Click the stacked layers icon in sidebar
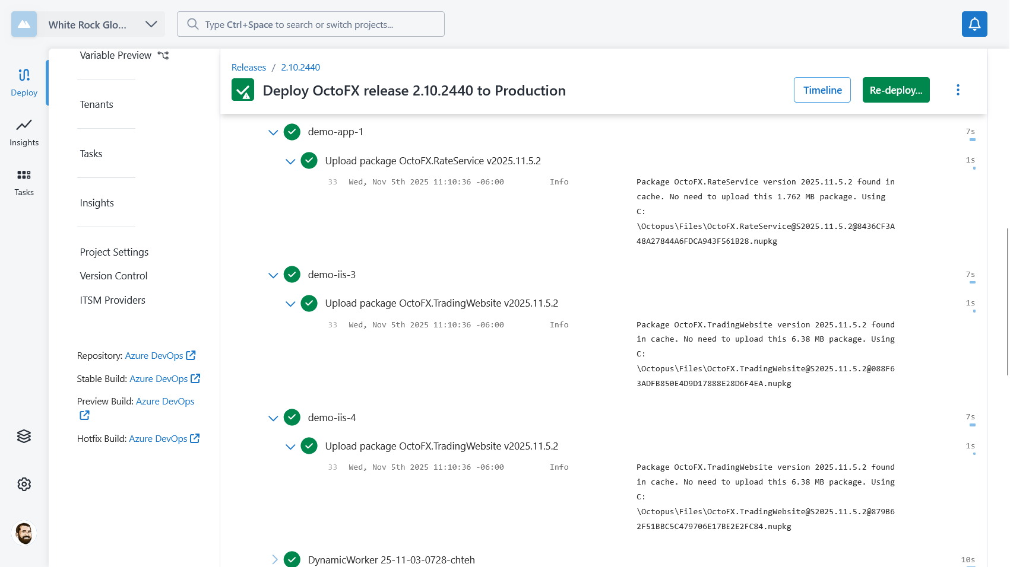The image size is (1010, 567). (24, 436)
